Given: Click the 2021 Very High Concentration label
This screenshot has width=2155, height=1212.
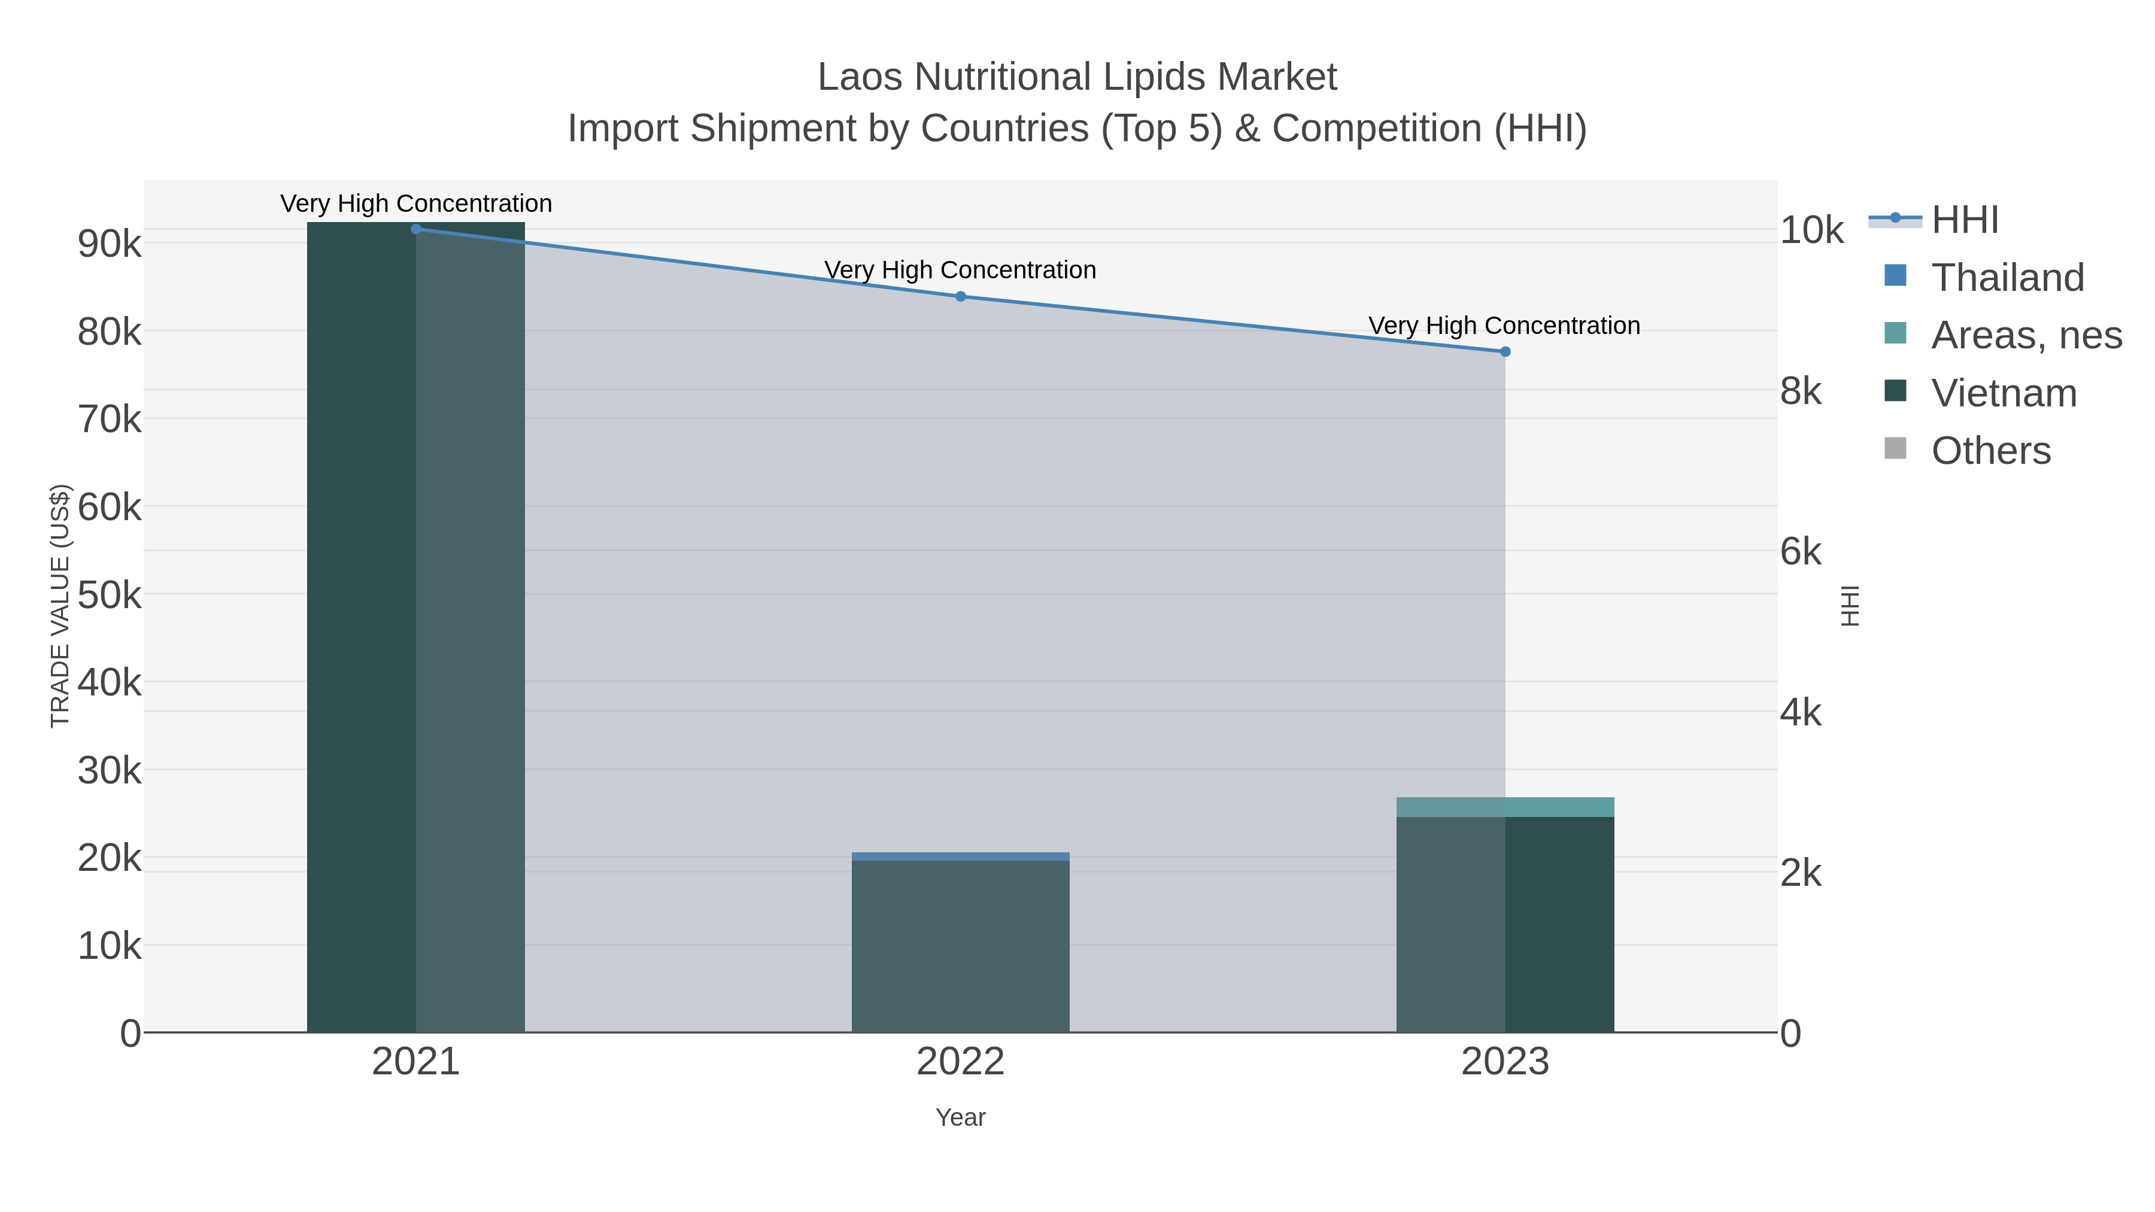Looking at the screenshot, I should click(x=416, y=203).
